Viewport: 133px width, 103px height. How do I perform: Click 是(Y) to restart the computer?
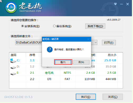pyautogui.click(x=63, y=62)
